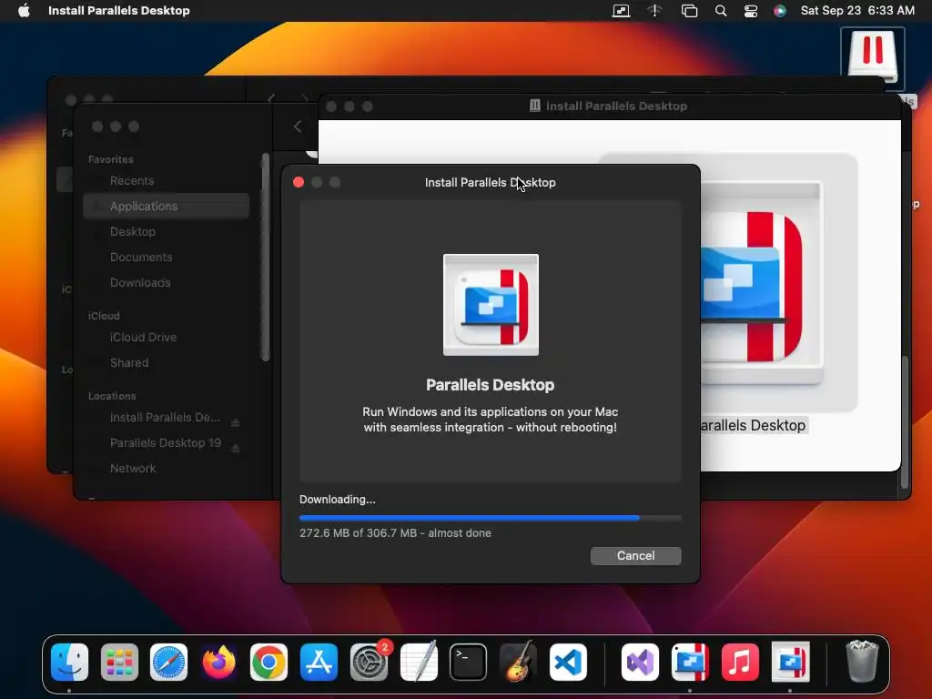Launch Google Chrome from the Dock

268,663
